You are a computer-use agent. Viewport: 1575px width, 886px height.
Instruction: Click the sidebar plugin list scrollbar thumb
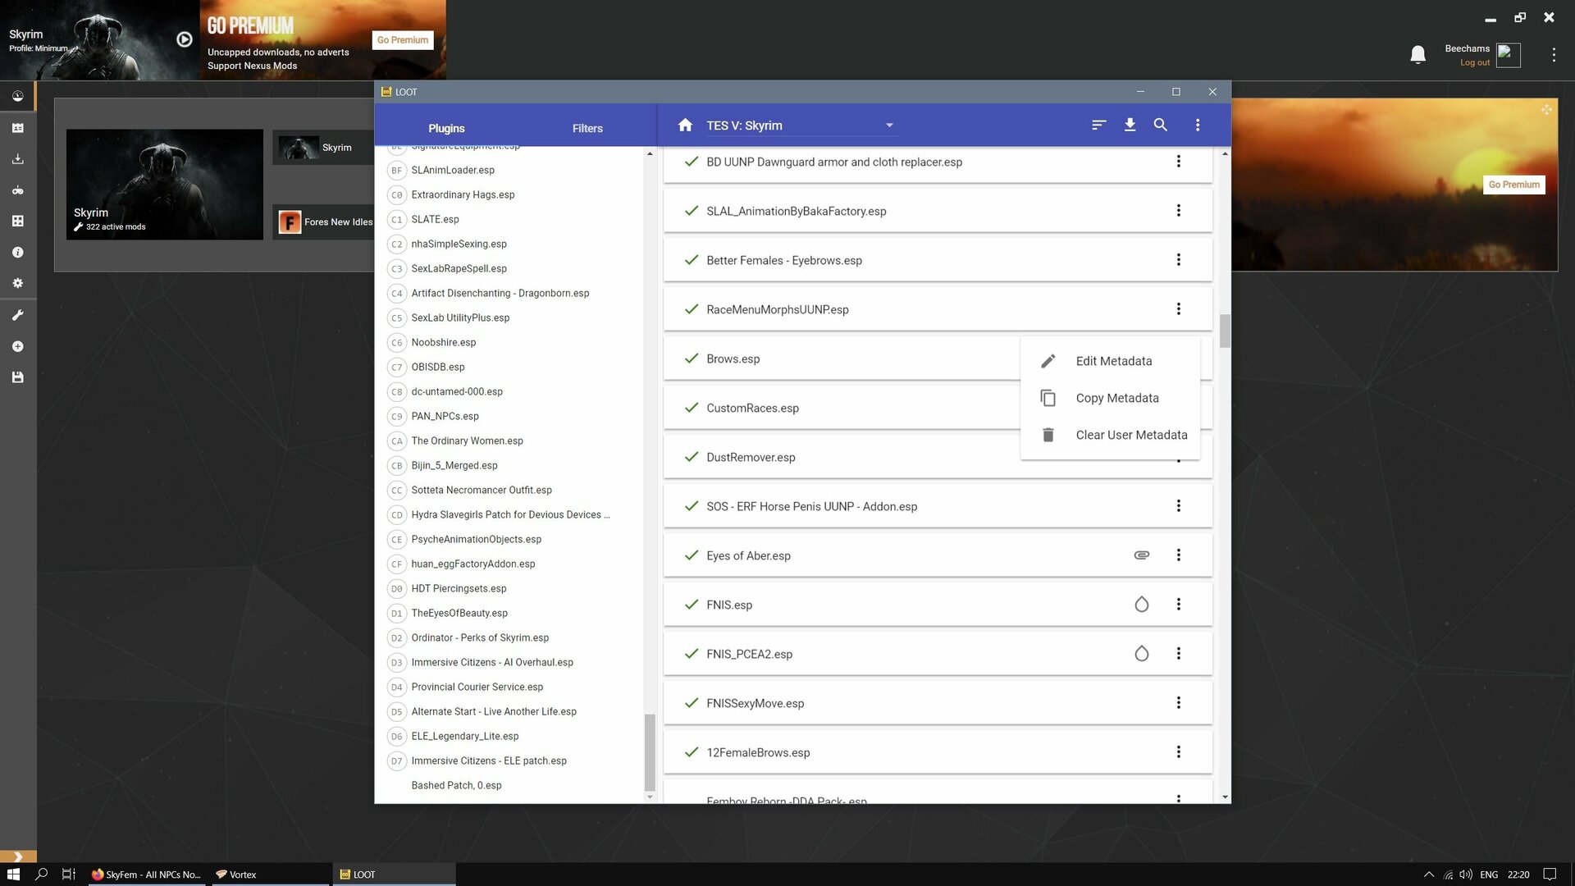(650, 752)
